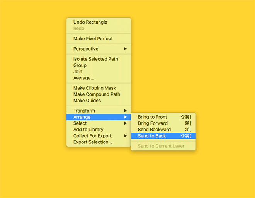Choose Send to Back
The image size is (255, 198).
[x=163, y=136]
